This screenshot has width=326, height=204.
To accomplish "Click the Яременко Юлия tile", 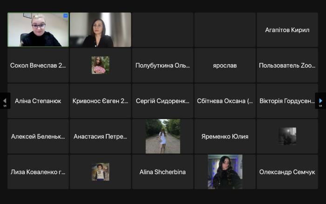I will pos(224,136).
